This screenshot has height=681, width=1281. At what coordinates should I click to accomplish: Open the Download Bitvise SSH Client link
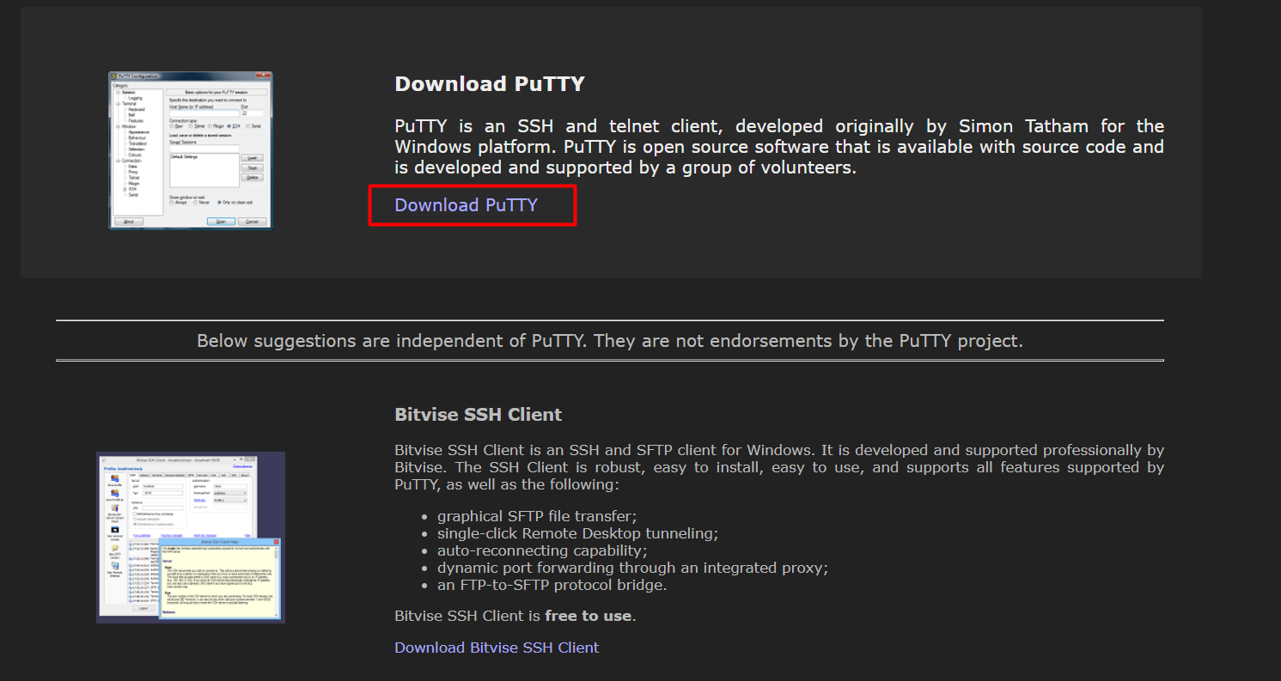click(497, 648)
